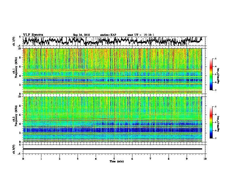Click the 'ch.2 Frequency (kHz)' axis label
The image size is (231, 178).
click(15, 116)
